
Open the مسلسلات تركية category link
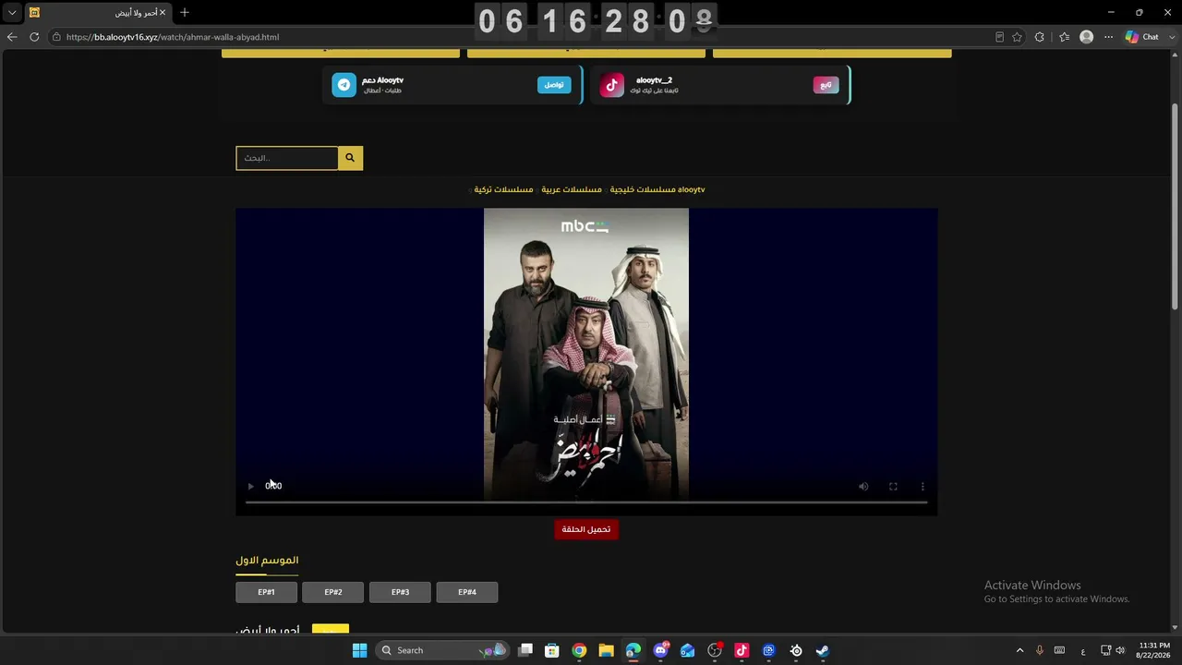tap(503, 189)
